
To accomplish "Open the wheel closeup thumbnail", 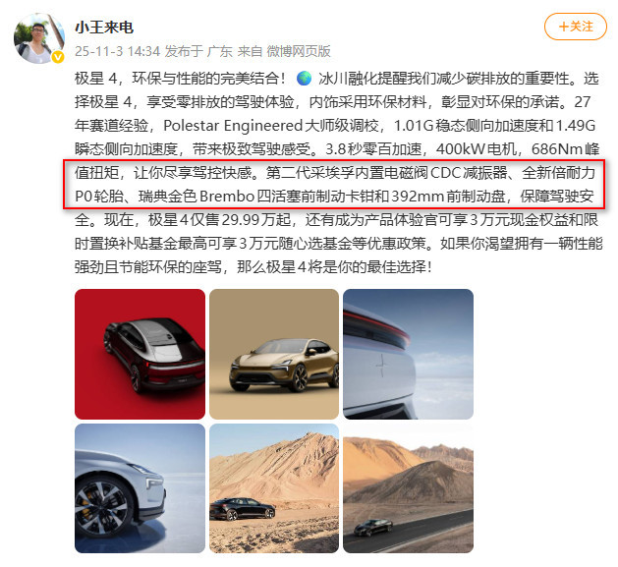I will coord(140,488).
